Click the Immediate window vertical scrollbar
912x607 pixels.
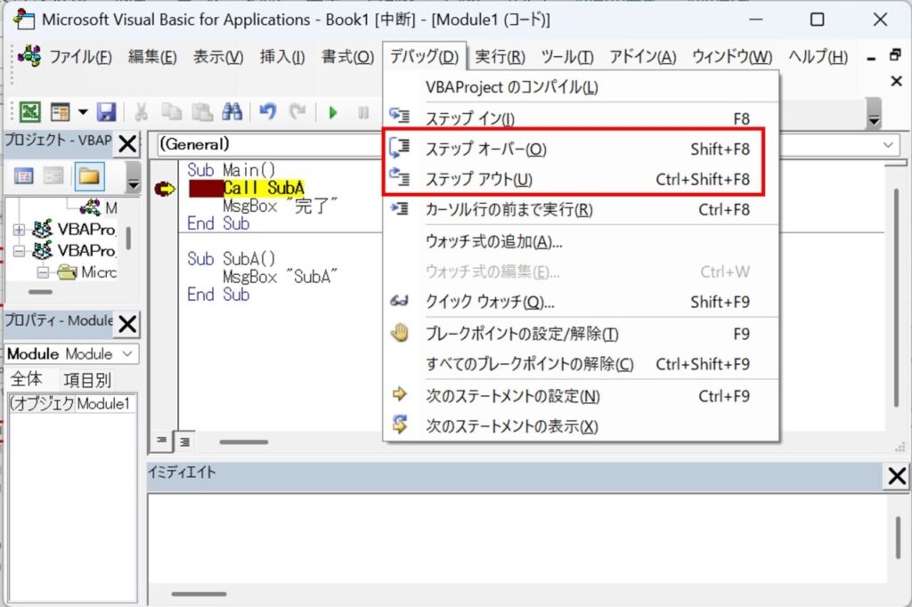pos(898,538)
